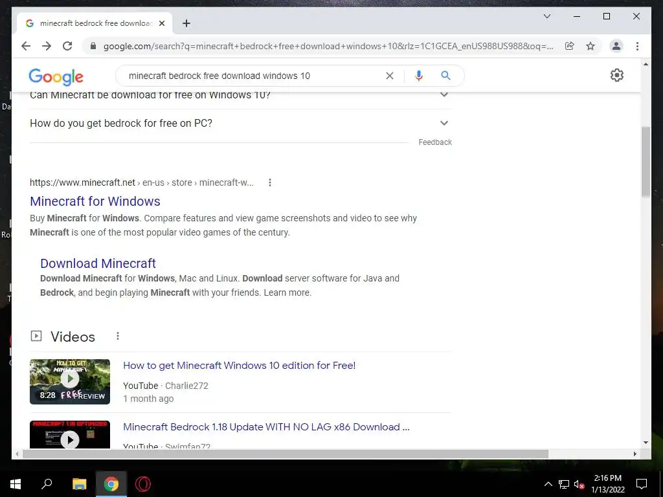Open the taskbar clock showing 2:16 PM
Screen dimensions: 663x497
pyautogui.click(x=607, y=484)
